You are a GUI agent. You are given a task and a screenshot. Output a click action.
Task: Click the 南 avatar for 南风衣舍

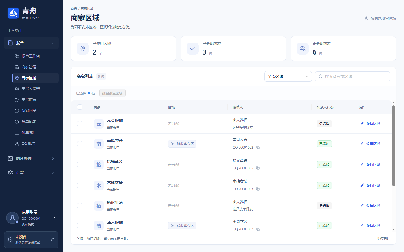[99, 144]
